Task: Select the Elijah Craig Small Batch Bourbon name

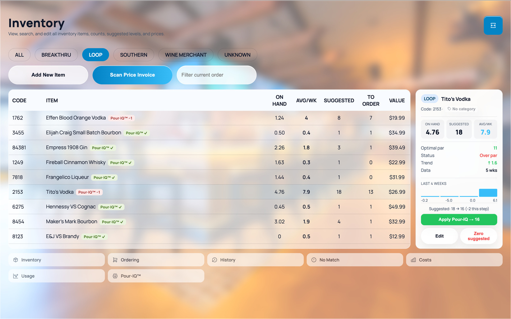Action: coord(84,133)
